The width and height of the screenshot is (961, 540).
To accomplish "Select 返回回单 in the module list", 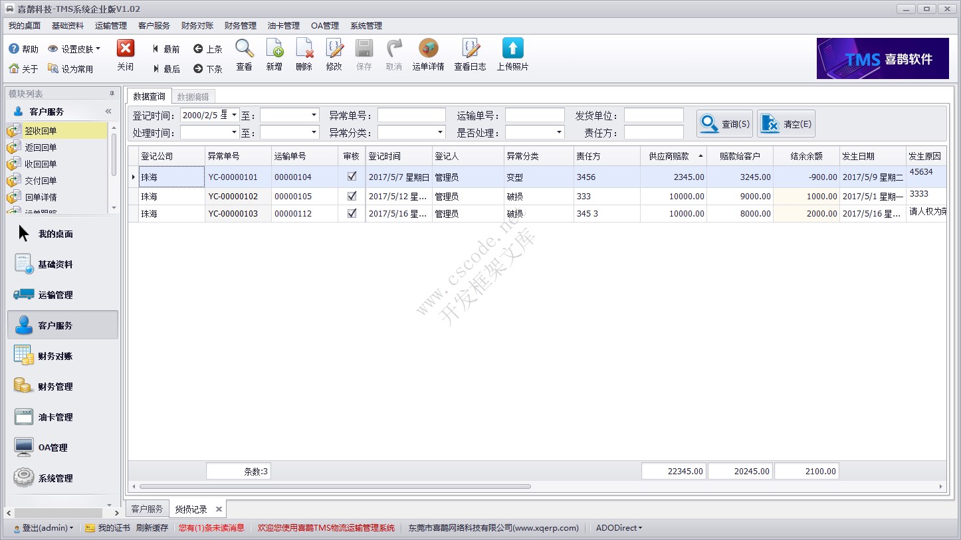I will click(56, 147).
